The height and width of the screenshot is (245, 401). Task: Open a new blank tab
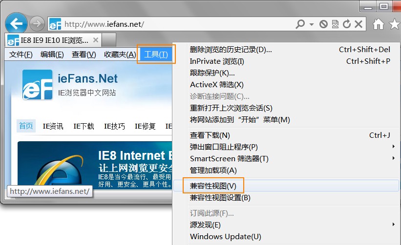pos(109,40)
